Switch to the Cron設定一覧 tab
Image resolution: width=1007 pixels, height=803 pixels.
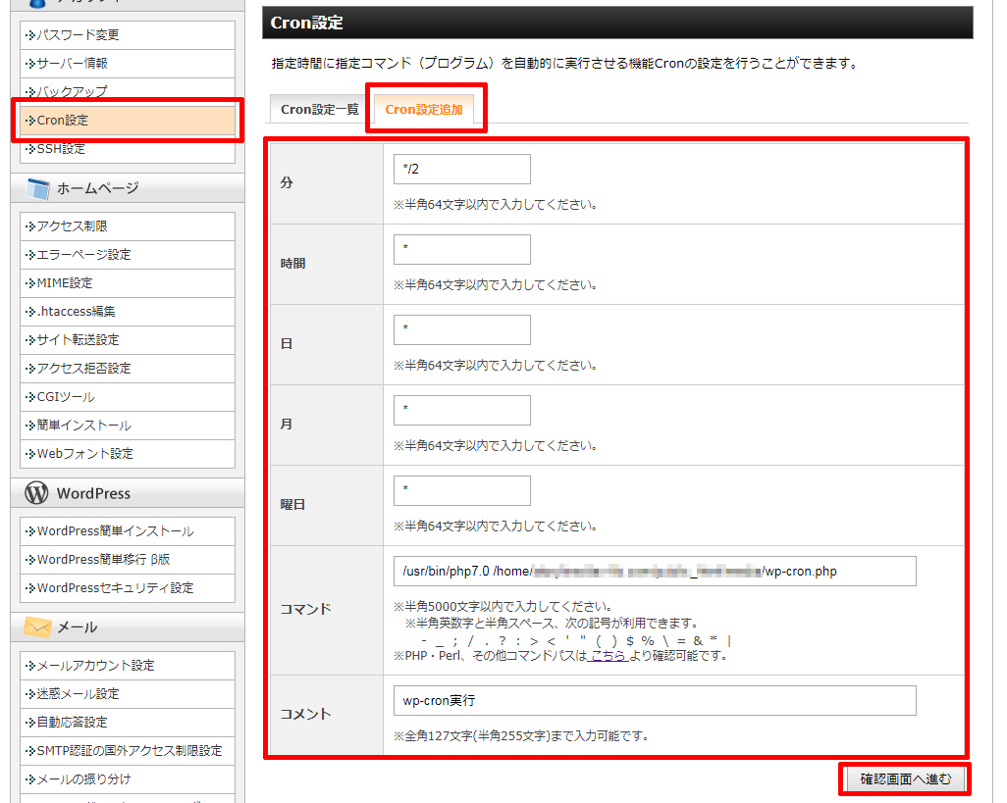point(320,110)
